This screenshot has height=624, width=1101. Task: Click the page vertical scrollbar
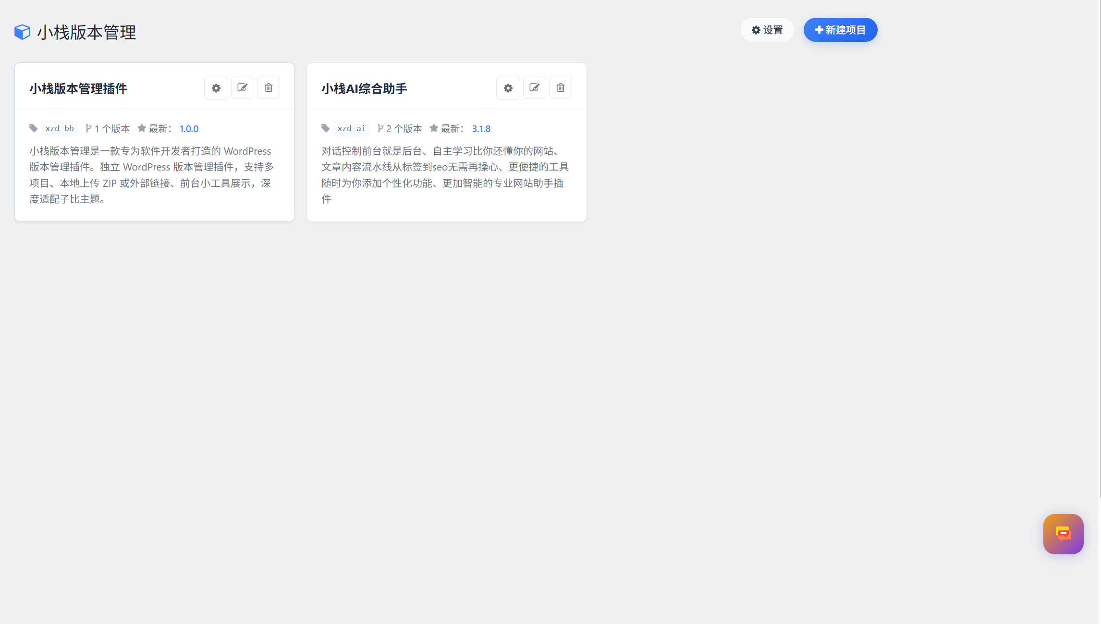[1100, 249]
